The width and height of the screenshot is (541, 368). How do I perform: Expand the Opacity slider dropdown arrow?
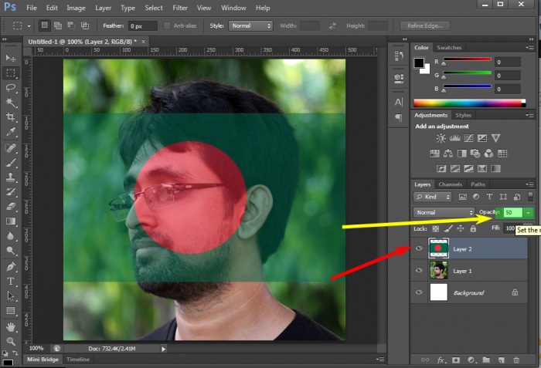pyautogui.click(x=526, y=212)
